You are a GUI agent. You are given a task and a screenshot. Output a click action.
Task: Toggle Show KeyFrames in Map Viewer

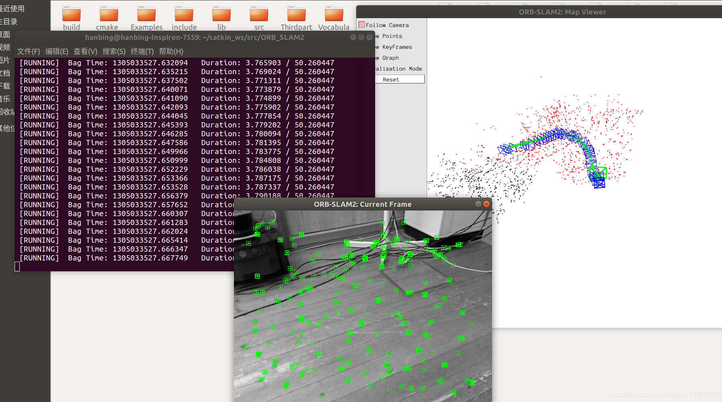click(x=393, y=47)
